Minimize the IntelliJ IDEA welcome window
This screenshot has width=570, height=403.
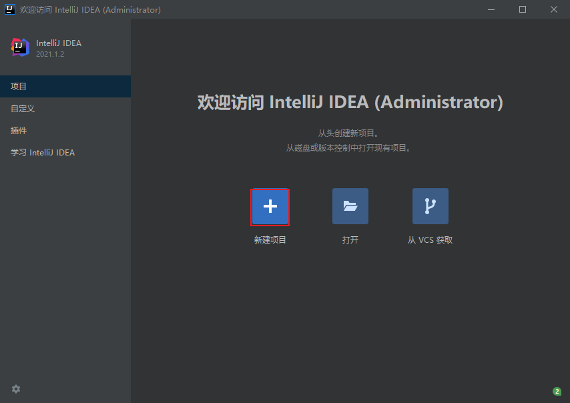[492, 9]
